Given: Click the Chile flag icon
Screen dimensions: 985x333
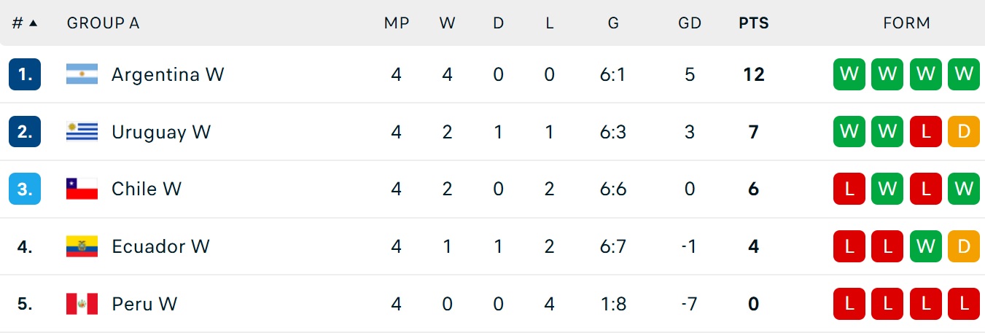Looking at the screenshot, I should tap(82, 189).
